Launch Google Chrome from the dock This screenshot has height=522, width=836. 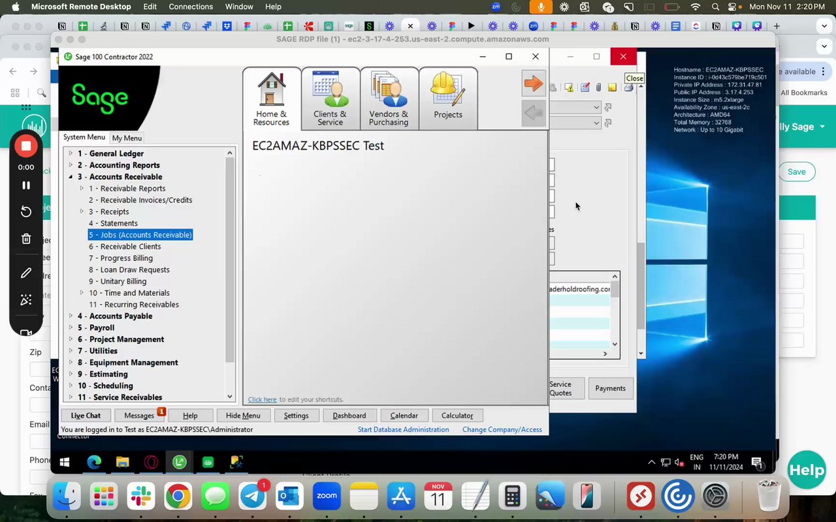178,497
